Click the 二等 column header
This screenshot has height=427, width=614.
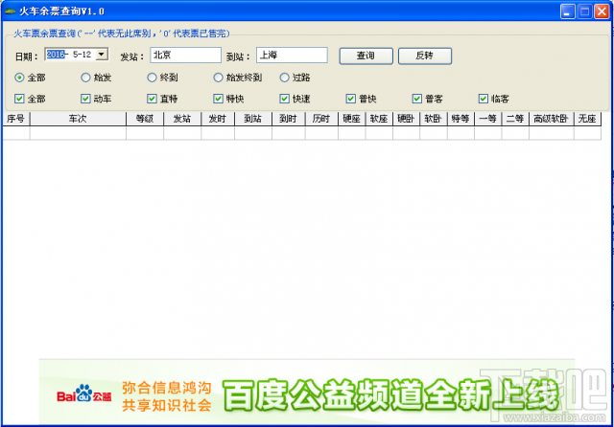point(515,119)
